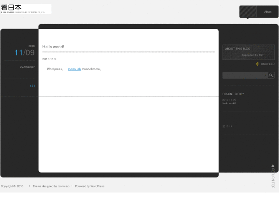Open the 2010 11 archive link
Viewport: 279px width, 209px height.
point(227,127)
